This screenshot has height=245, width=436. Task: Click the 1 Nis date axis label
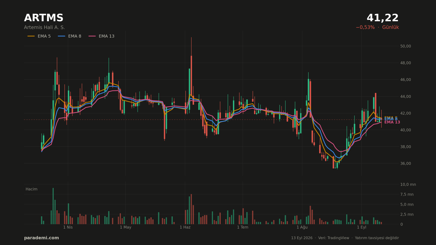point(68,227)
